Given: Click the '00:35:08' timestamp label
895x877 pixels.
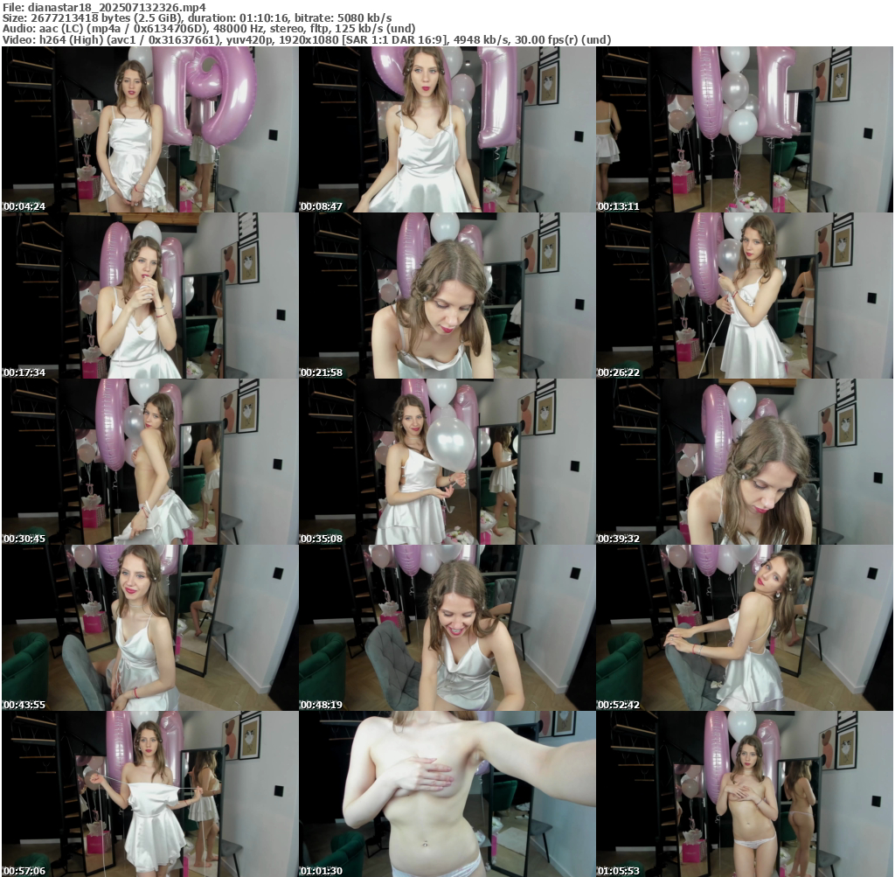Looking at the screenshot, I should tap(322, 539).
